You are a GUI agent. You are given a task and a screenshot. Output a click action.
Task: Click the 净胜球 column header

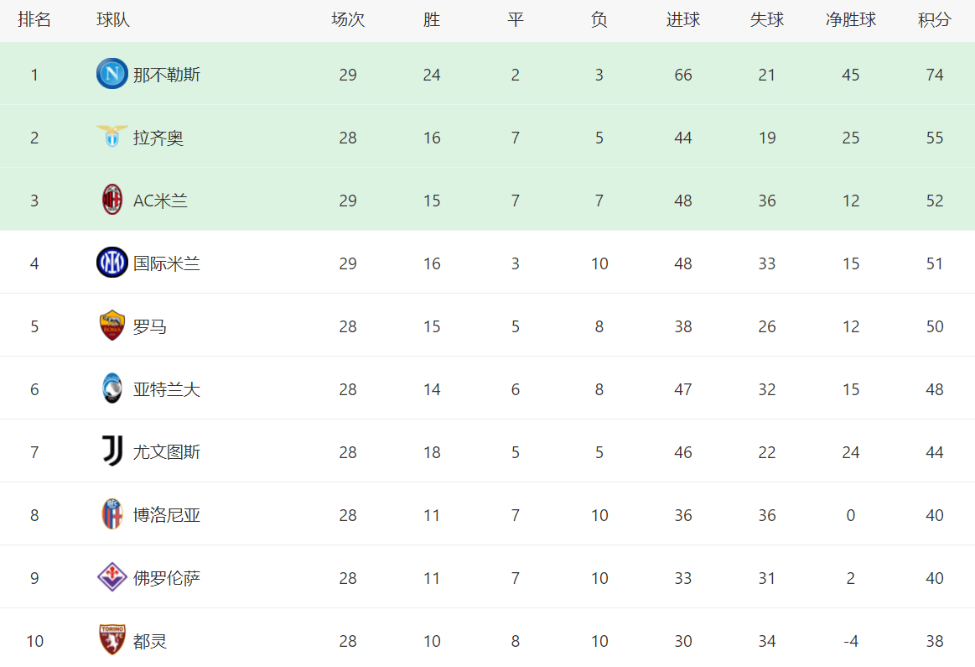851,20
